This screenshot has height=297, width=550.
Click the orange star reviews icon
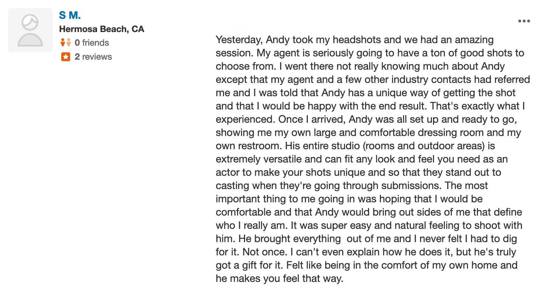[65, 57]
